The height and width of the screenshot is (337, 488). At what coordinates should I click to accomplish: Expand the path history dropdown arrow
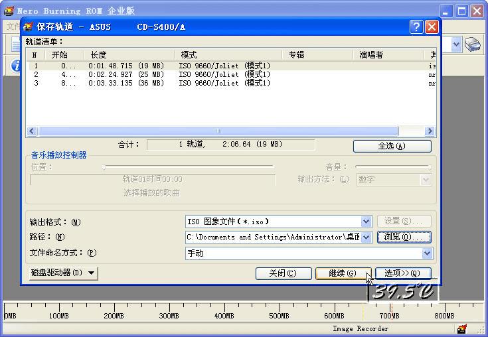click(x=366, y=237)
